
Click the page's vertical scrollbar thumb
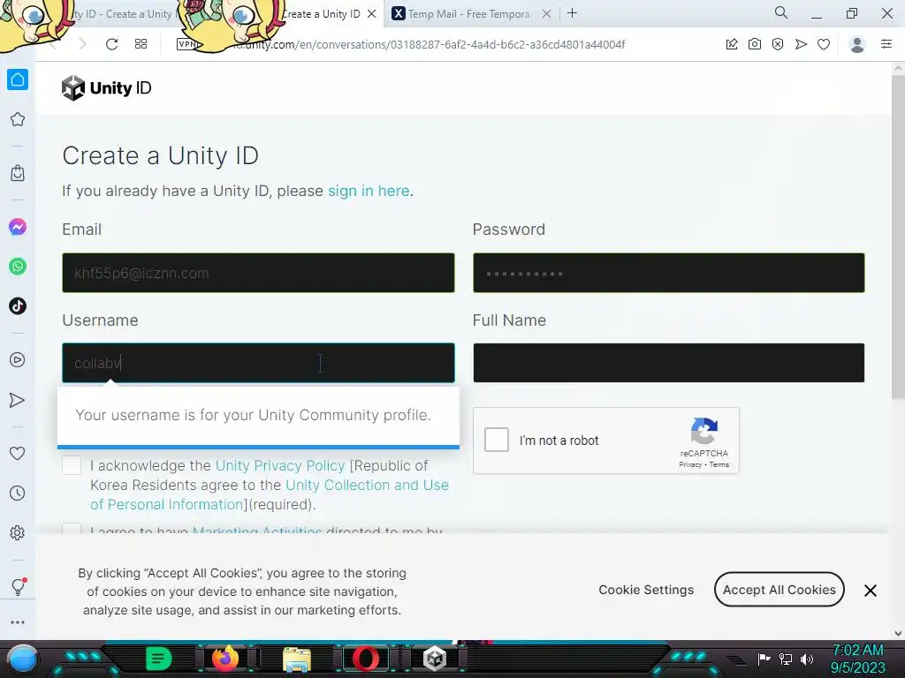pos(898,237)
